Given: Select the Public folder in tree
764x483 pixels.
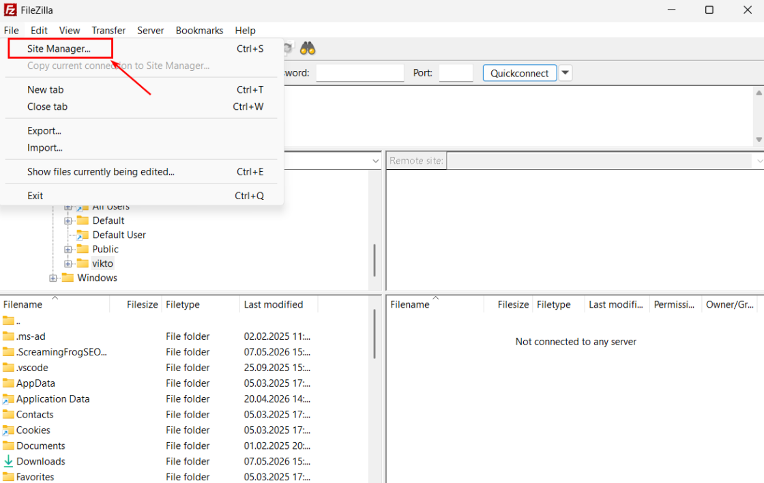Looking at the screenshot, I should click(105, 249).
